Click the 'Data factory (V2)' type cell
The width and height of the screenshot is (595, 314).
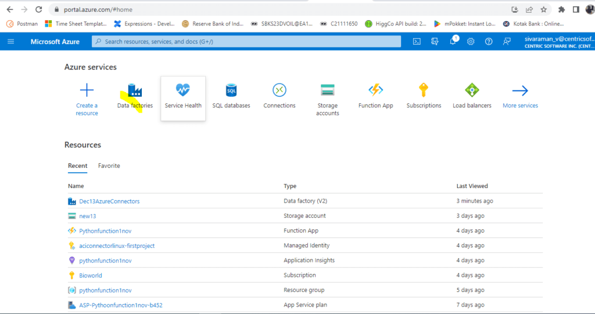pyautogui.click(x=305, y=201)
